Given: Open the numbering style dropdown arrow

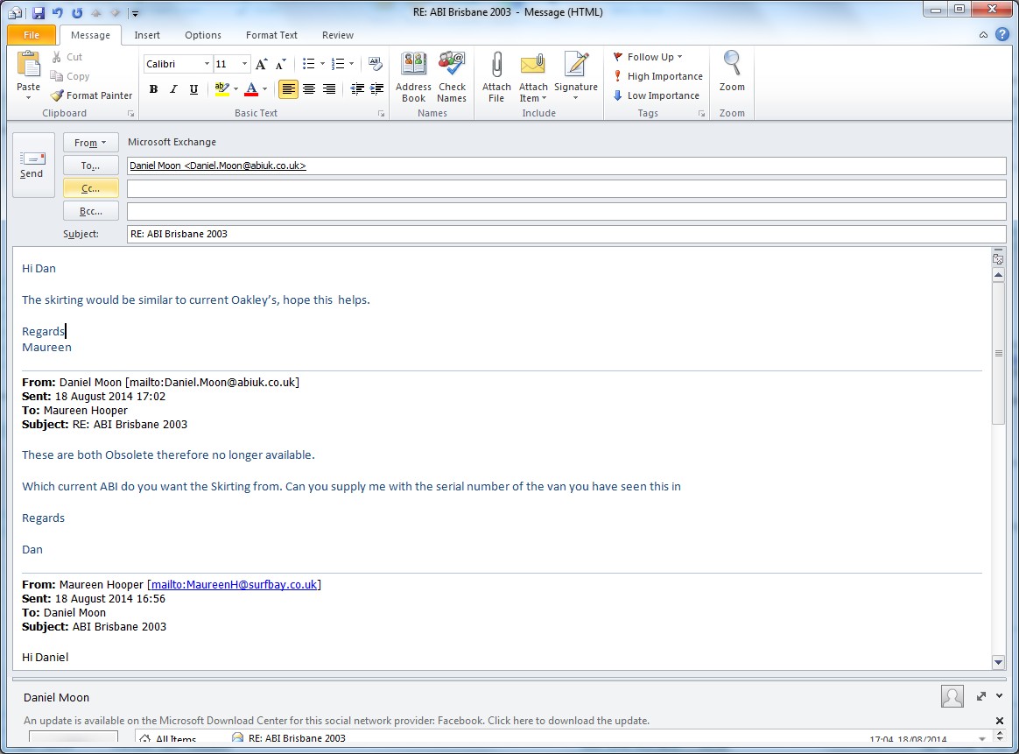Looking at the screenshot, I should 352,64.
